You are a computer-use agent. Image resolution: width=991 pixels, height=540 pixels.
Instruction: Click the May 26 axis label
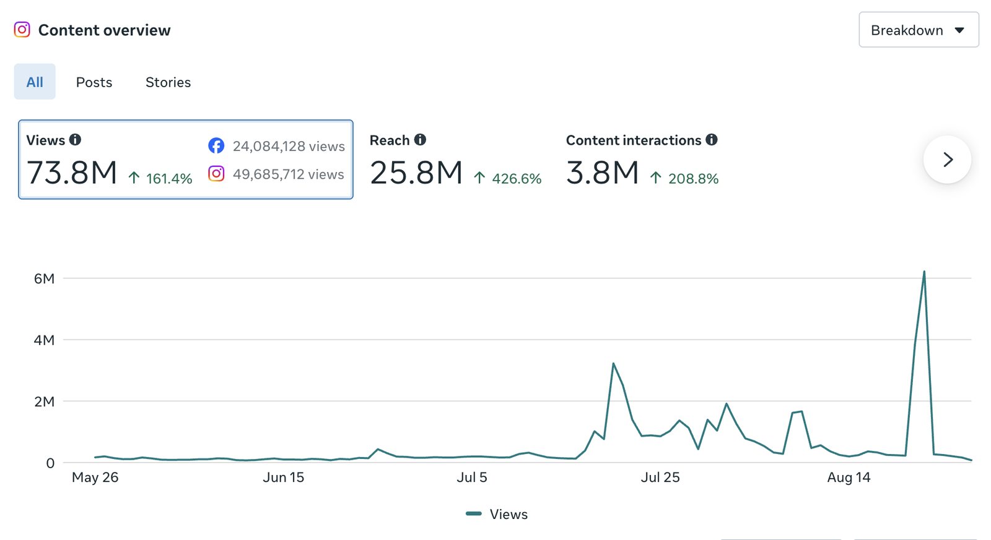tap(95, 478)
